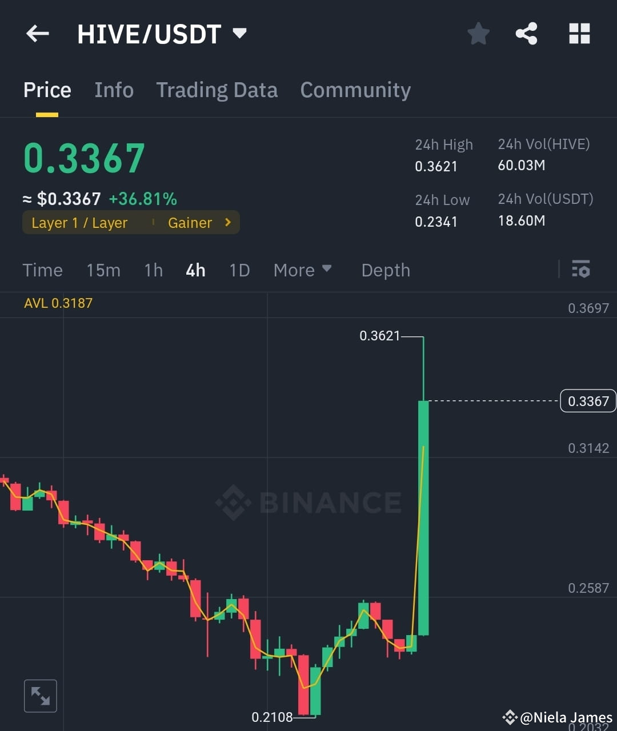This screenshot has width=617, height=731.
Task: Expand the chart to fullscreen
Action: pos(40,696)
